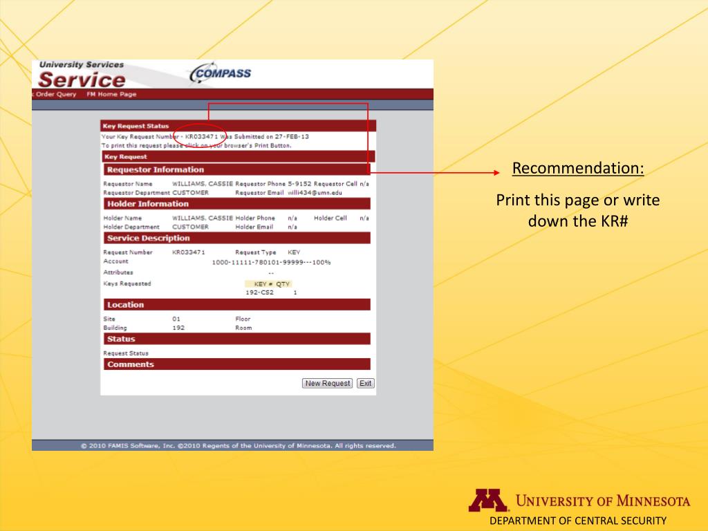Image resolution: width=708 pixels, height=531 pixels.
Task: Click the Key Request Status header
Action: pyautogui.click(x=238, y=126)
